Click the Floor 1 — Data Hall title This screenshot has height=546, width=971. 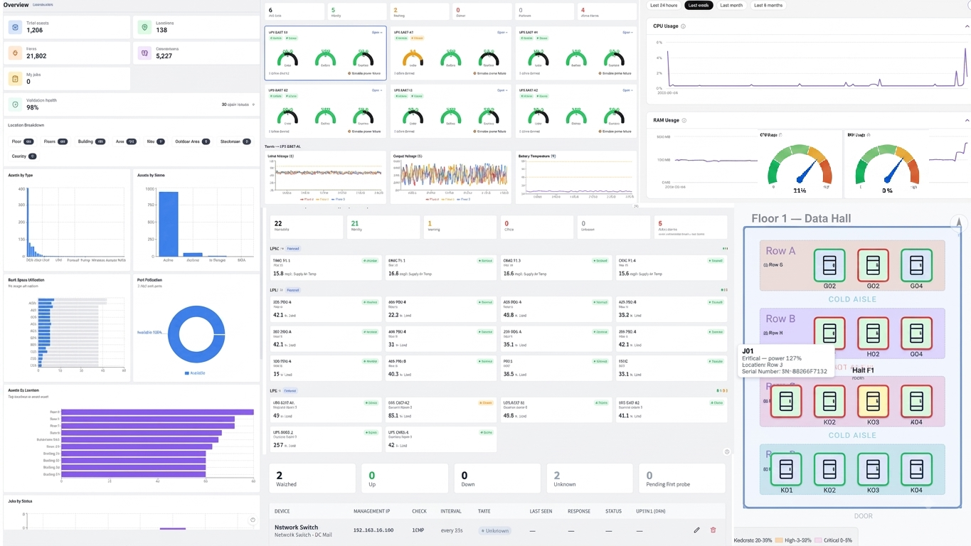801,218
